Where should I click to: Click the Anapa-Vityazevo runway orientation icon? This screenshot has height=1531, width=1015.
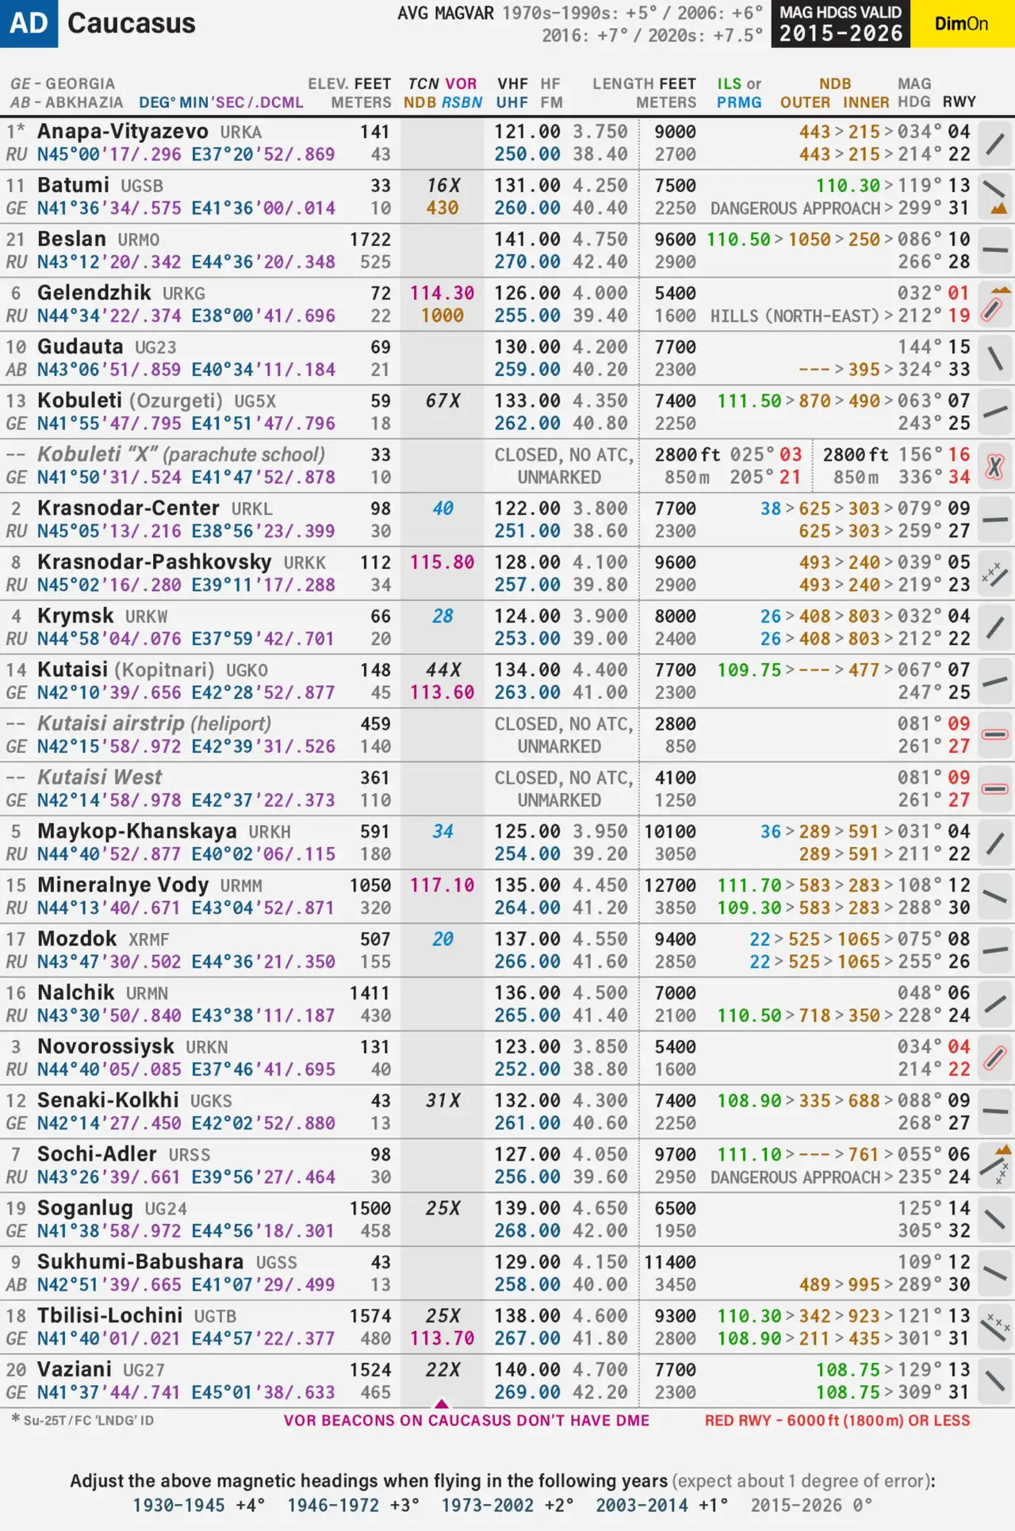[994, 143]
